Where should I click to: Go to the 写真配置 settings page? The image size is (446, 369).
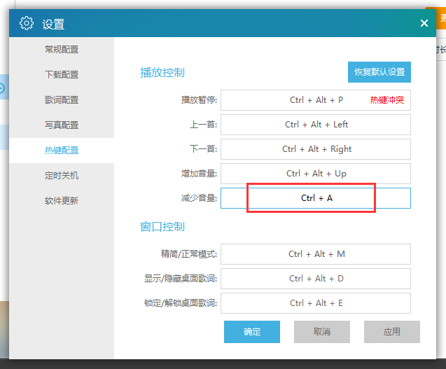point(62,125)
